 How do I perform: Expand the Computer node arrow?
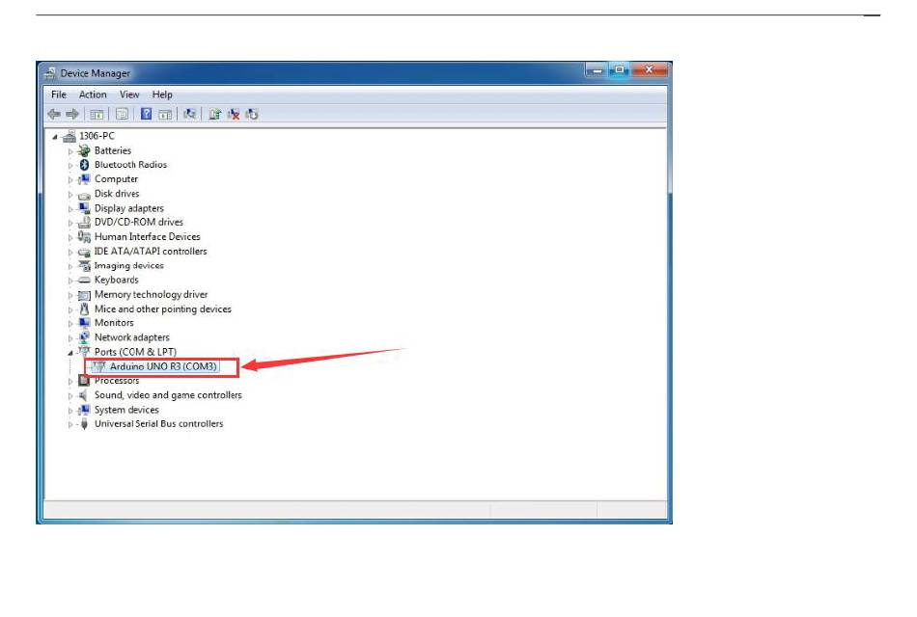[70, 180]
